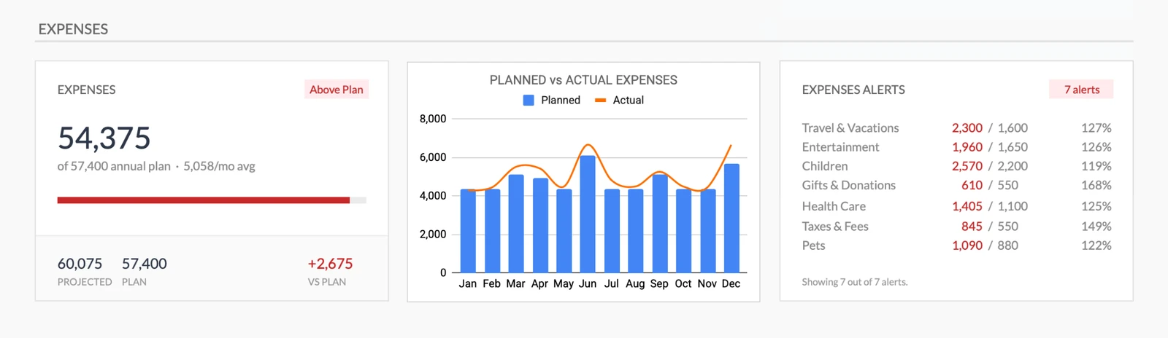Viewport: 1168px width, 338px height.
Task: Click the 54,375 total expenses figure
Action: [104, 138]
